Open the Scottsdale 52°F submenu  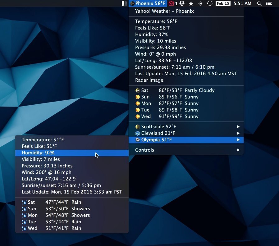(186, 127)
